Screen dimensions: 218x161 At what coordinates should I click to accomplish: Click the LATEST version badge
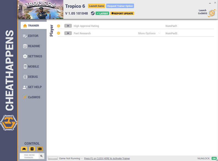click(x=102, y=14)
